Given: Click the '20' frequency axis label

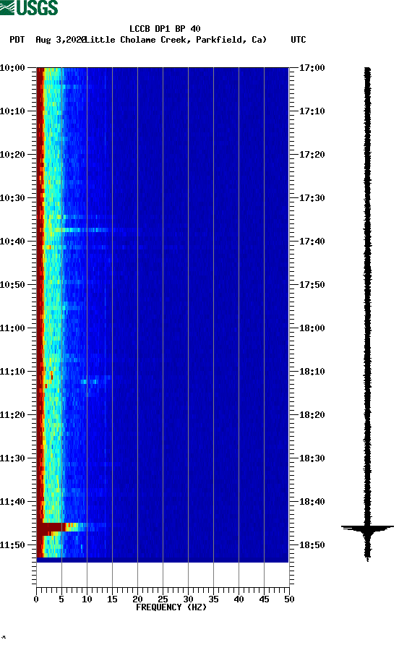Looking at the screenshot, I should point(137,599).
